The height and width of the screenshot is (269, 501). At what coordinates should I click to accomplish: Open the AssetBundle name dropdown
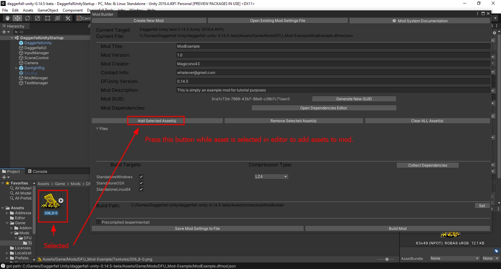455,258
